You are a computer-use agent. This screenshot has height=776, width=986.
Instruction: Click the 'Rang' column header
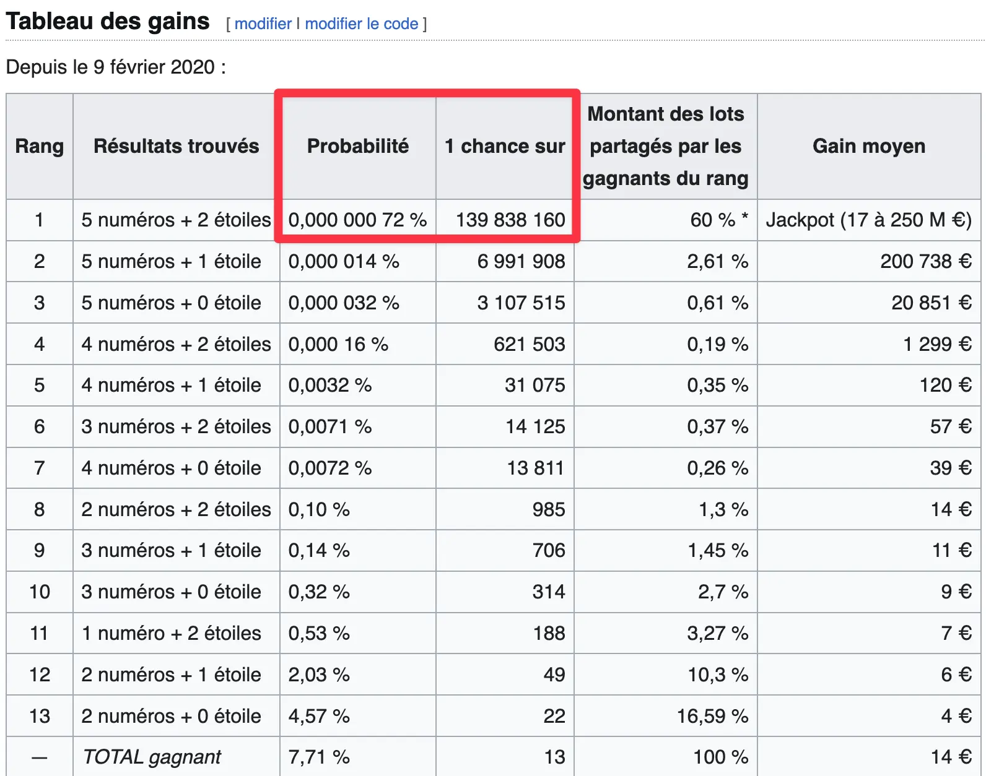click(x=40, y=146)
